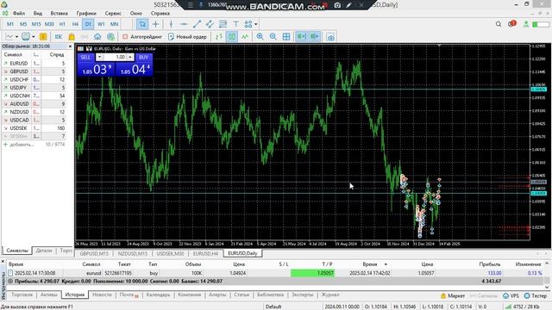Open the Тестер strategy tester button

click(x=535, y=296)
